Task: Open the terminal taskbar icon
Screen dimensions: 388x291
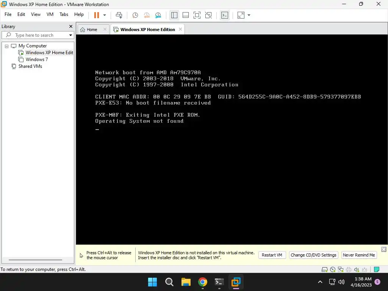Action: coord(219,282)
